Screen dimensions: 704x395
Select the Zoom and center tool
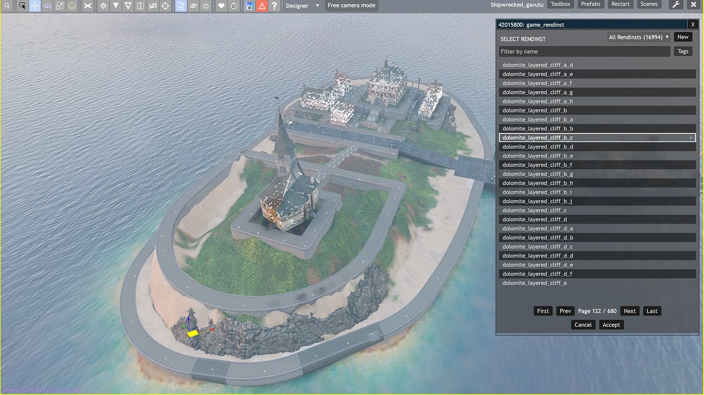point(7,6)
